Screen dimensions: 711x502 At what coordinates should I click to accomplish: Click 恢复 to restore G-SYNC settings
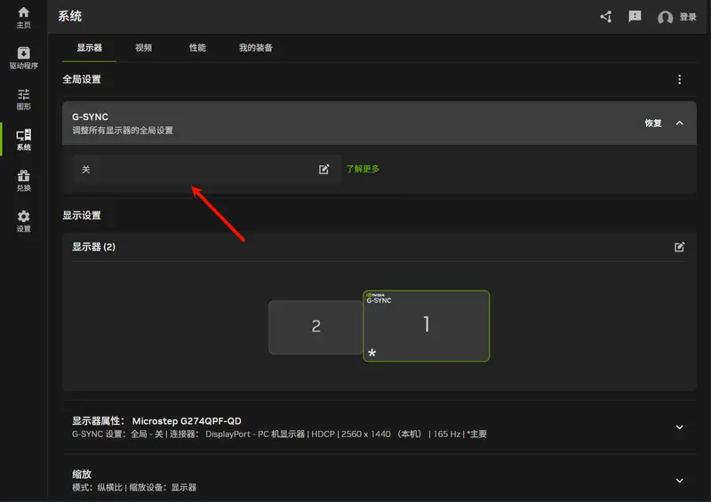tap(653, 124)
